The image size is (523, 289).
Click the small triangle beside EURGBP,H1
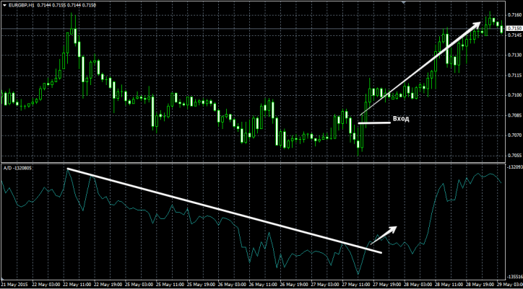tap(4, 4)
